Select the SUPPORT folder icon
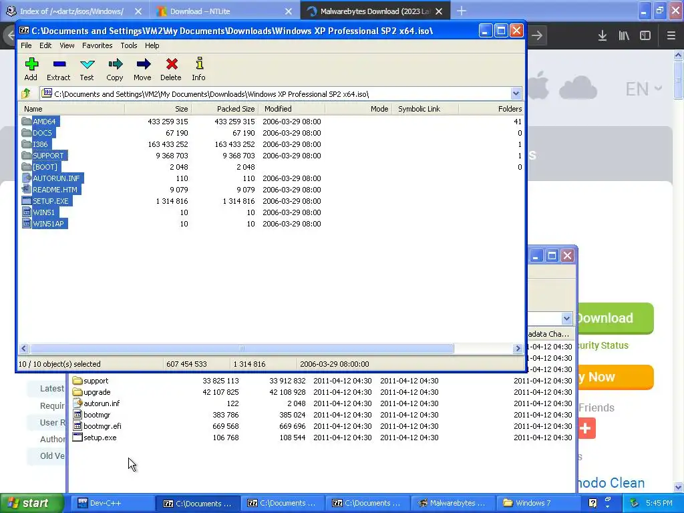The height and width of the screenshot is (513, 684). tap(27, 155)
